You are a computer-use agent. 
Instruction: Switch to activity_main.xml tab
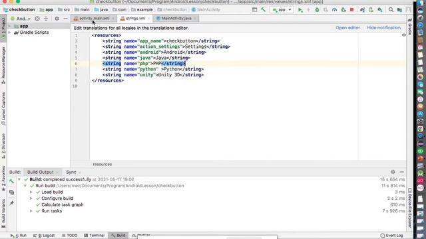[93, 19]
